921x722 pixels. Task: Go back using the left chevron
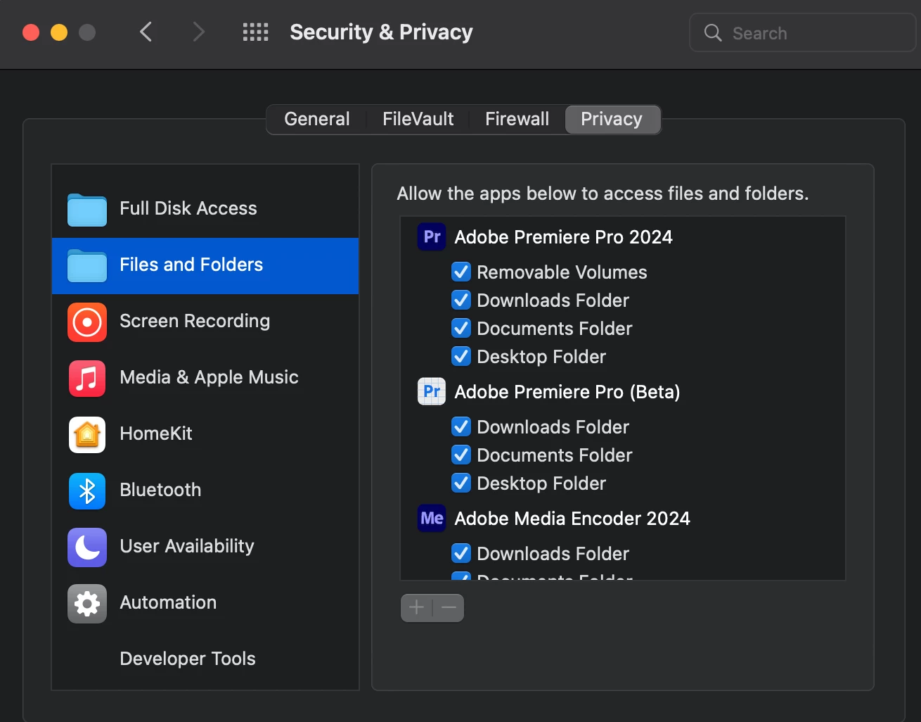coord(146,32)
